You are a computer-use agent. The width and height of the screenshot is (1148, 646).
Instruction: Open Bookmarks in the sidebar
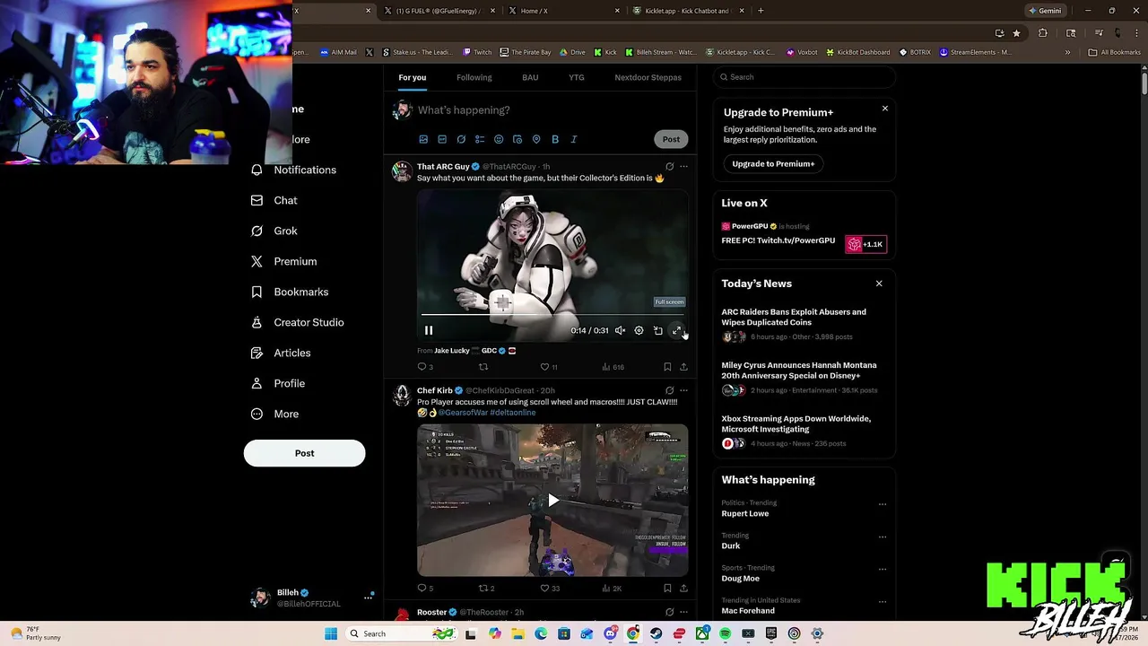tap(289, 292)
